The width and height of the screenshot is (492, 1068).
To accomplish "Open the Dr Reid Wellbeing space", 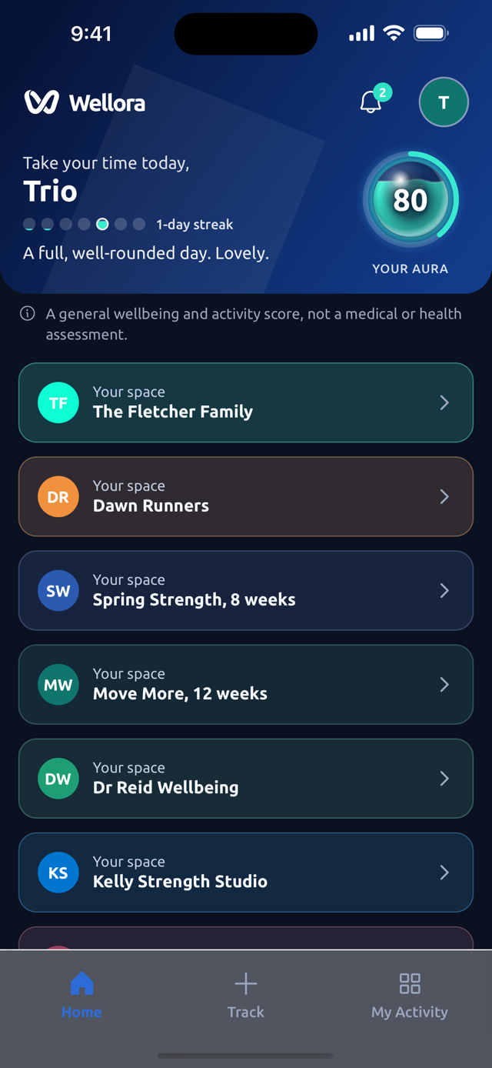I will (x=246, y=778).
